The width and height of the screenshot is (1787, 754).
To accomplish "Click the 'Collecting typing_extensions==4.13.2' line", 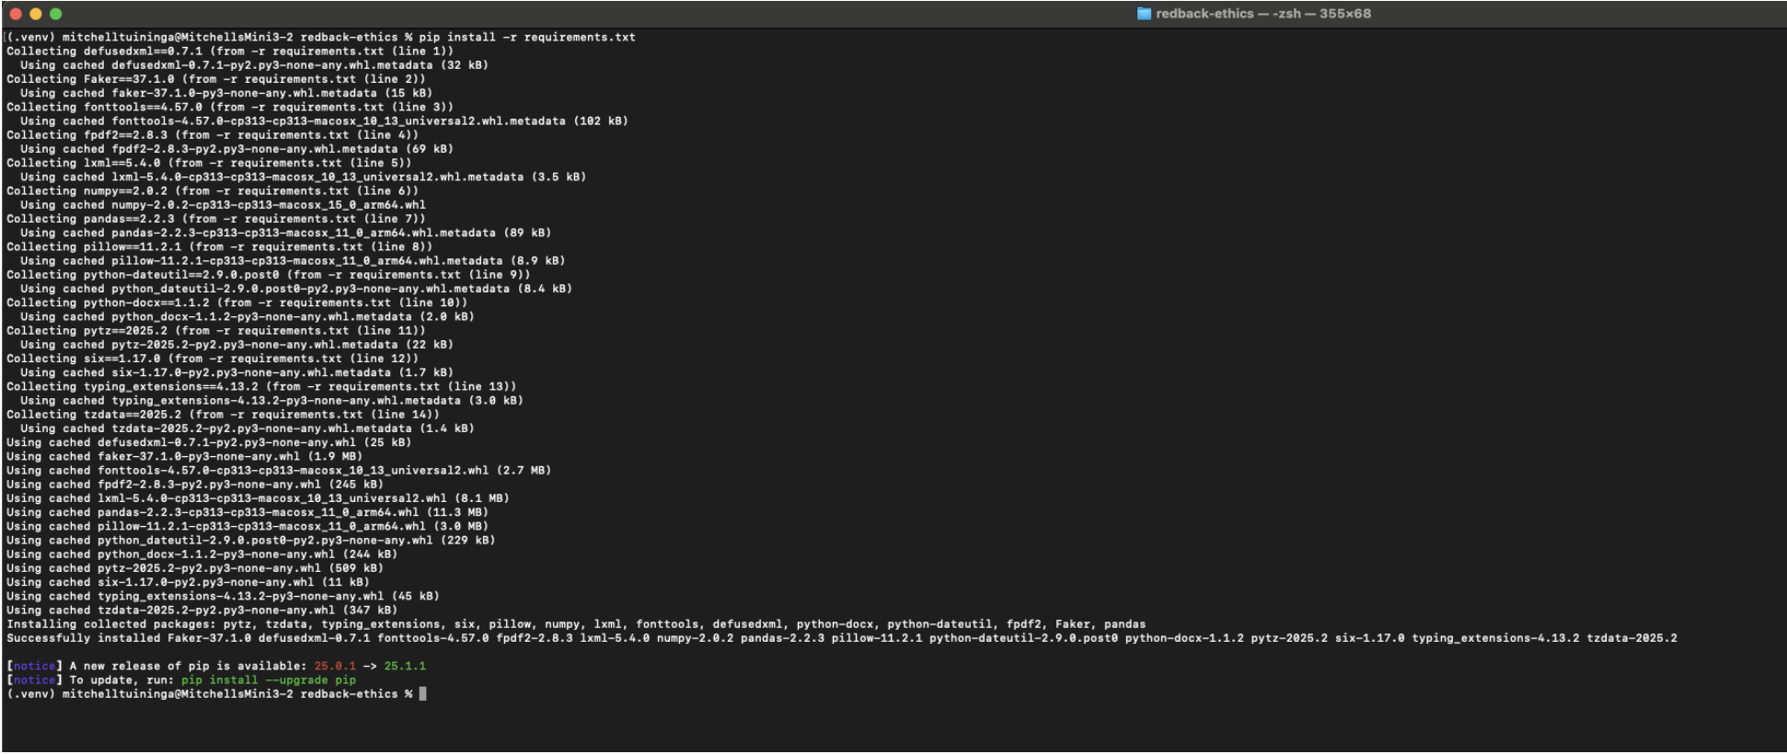I will coord(261,387).
